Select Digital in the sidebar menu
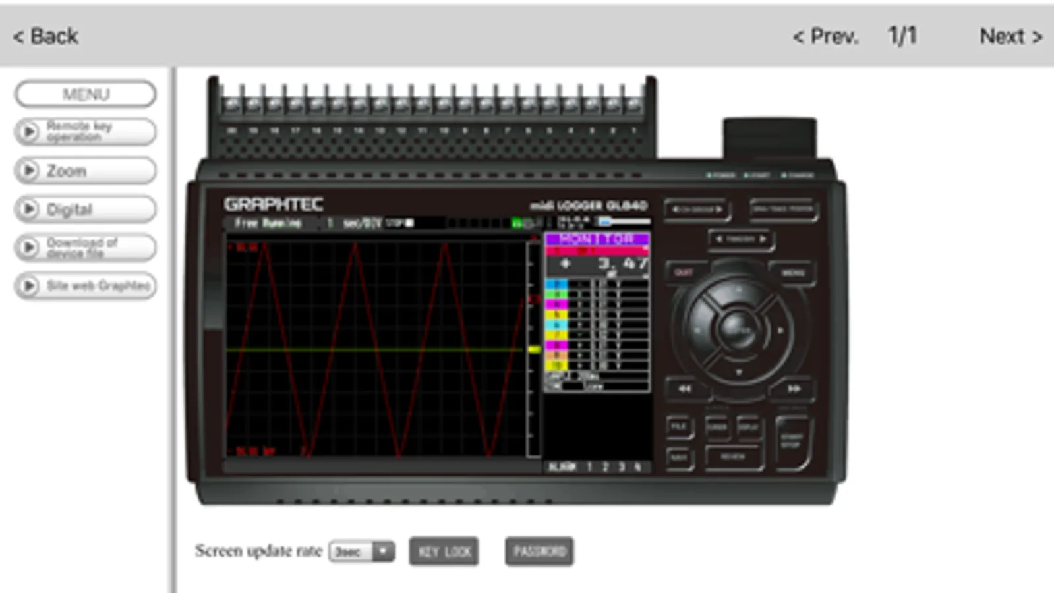 (86, 210)
